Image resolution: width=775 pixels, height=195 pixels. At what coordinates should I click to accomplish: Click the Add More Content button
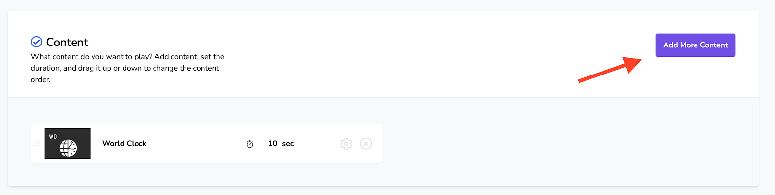[x=695, y=45]
